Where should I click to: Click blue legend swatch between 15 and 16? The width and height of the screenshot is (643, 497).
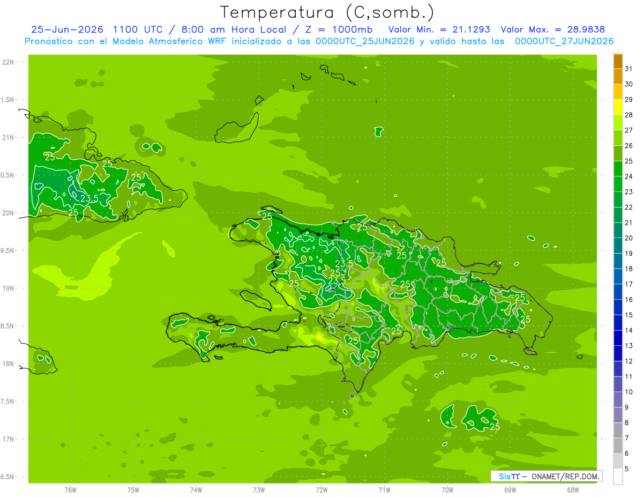618,308
